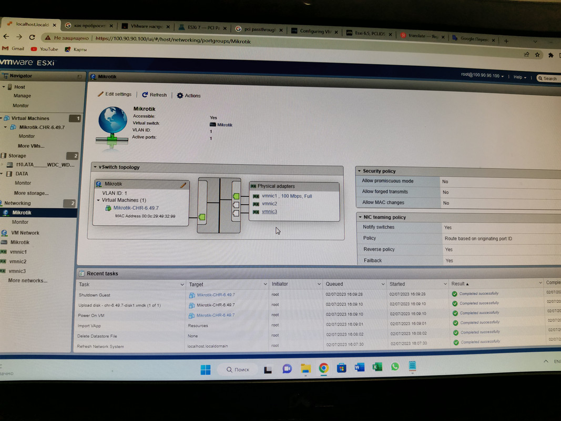Open Mikrotik-CHR-6.49.7 link in vSwitch topology
Viewport: 561px width, 421px height.
pos(136,208)
